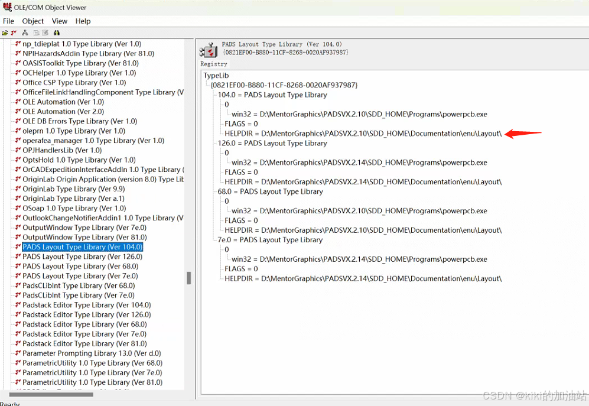Click the Expert Mode tree view icon
The height and width of the screenshot is (406, 589).
click(x=25, y=33)
